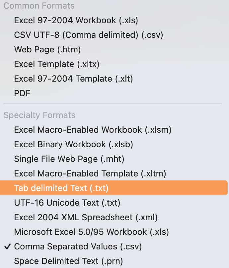Click the Common Formats section header
229x268 pixels.
(39, 6)
